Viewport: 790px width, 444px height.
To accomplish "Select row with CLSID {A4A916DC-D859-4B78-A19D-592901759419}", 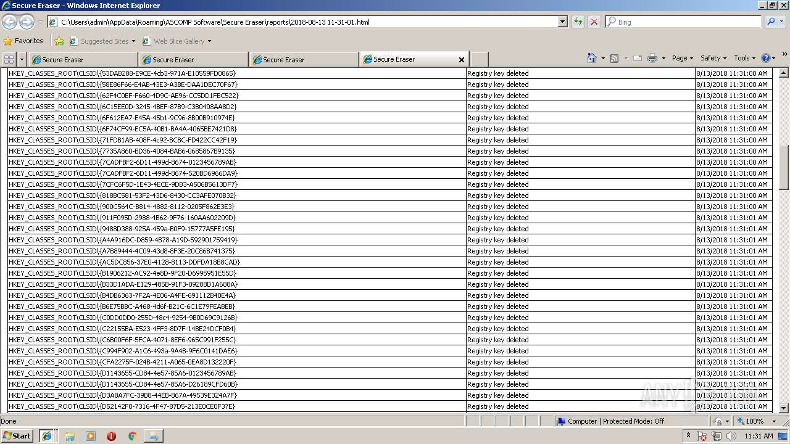I will tap(390, 240).
